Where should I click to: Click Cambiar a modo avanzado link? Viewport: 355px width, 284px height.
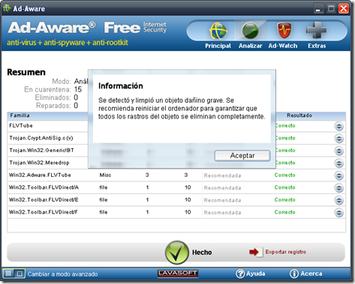pos(62,274)
